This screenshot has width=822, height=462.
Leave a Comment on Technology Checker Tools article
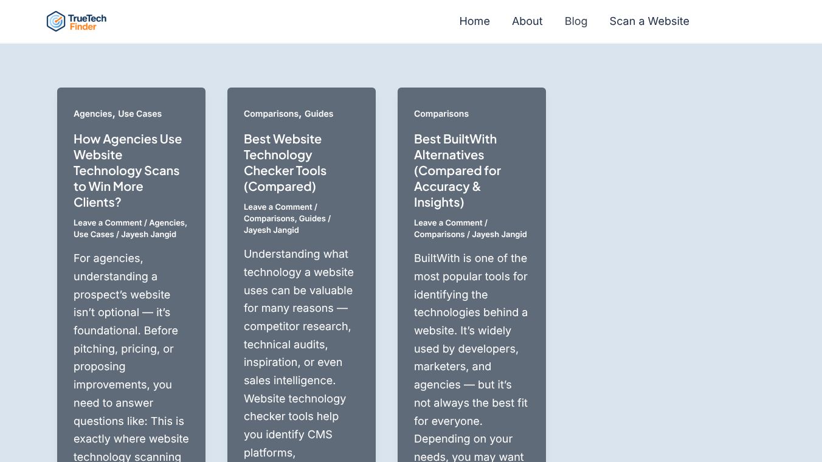click(278, 207)
